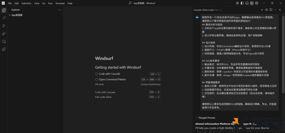Open the Extensions view
285x133 pixels.
pyautogui.click(x=4, y=49)
